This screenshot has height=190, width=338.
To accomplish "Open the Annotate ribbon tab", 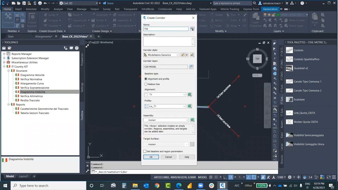I will (31, 9).
